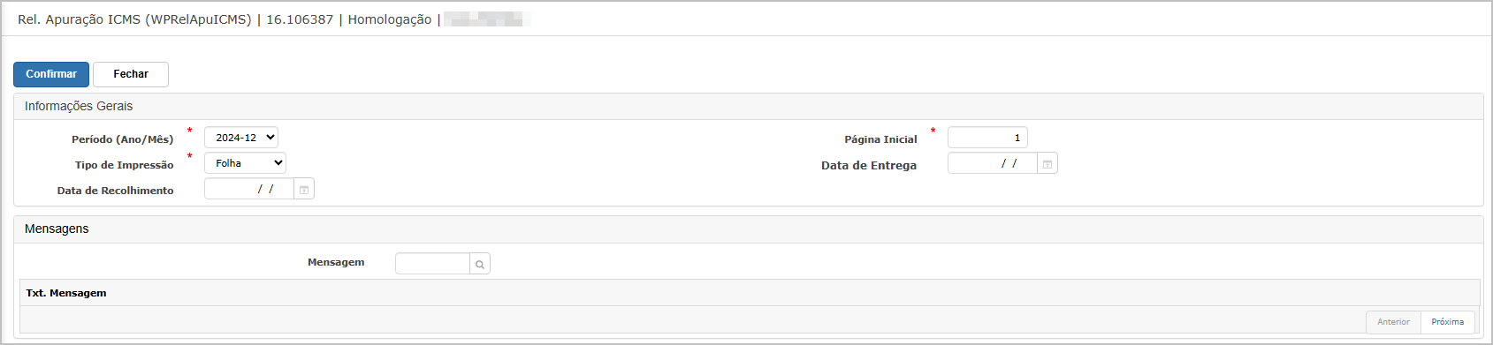Click the Fechar button
Screen dimensions: 1493x345
(131, 74)
